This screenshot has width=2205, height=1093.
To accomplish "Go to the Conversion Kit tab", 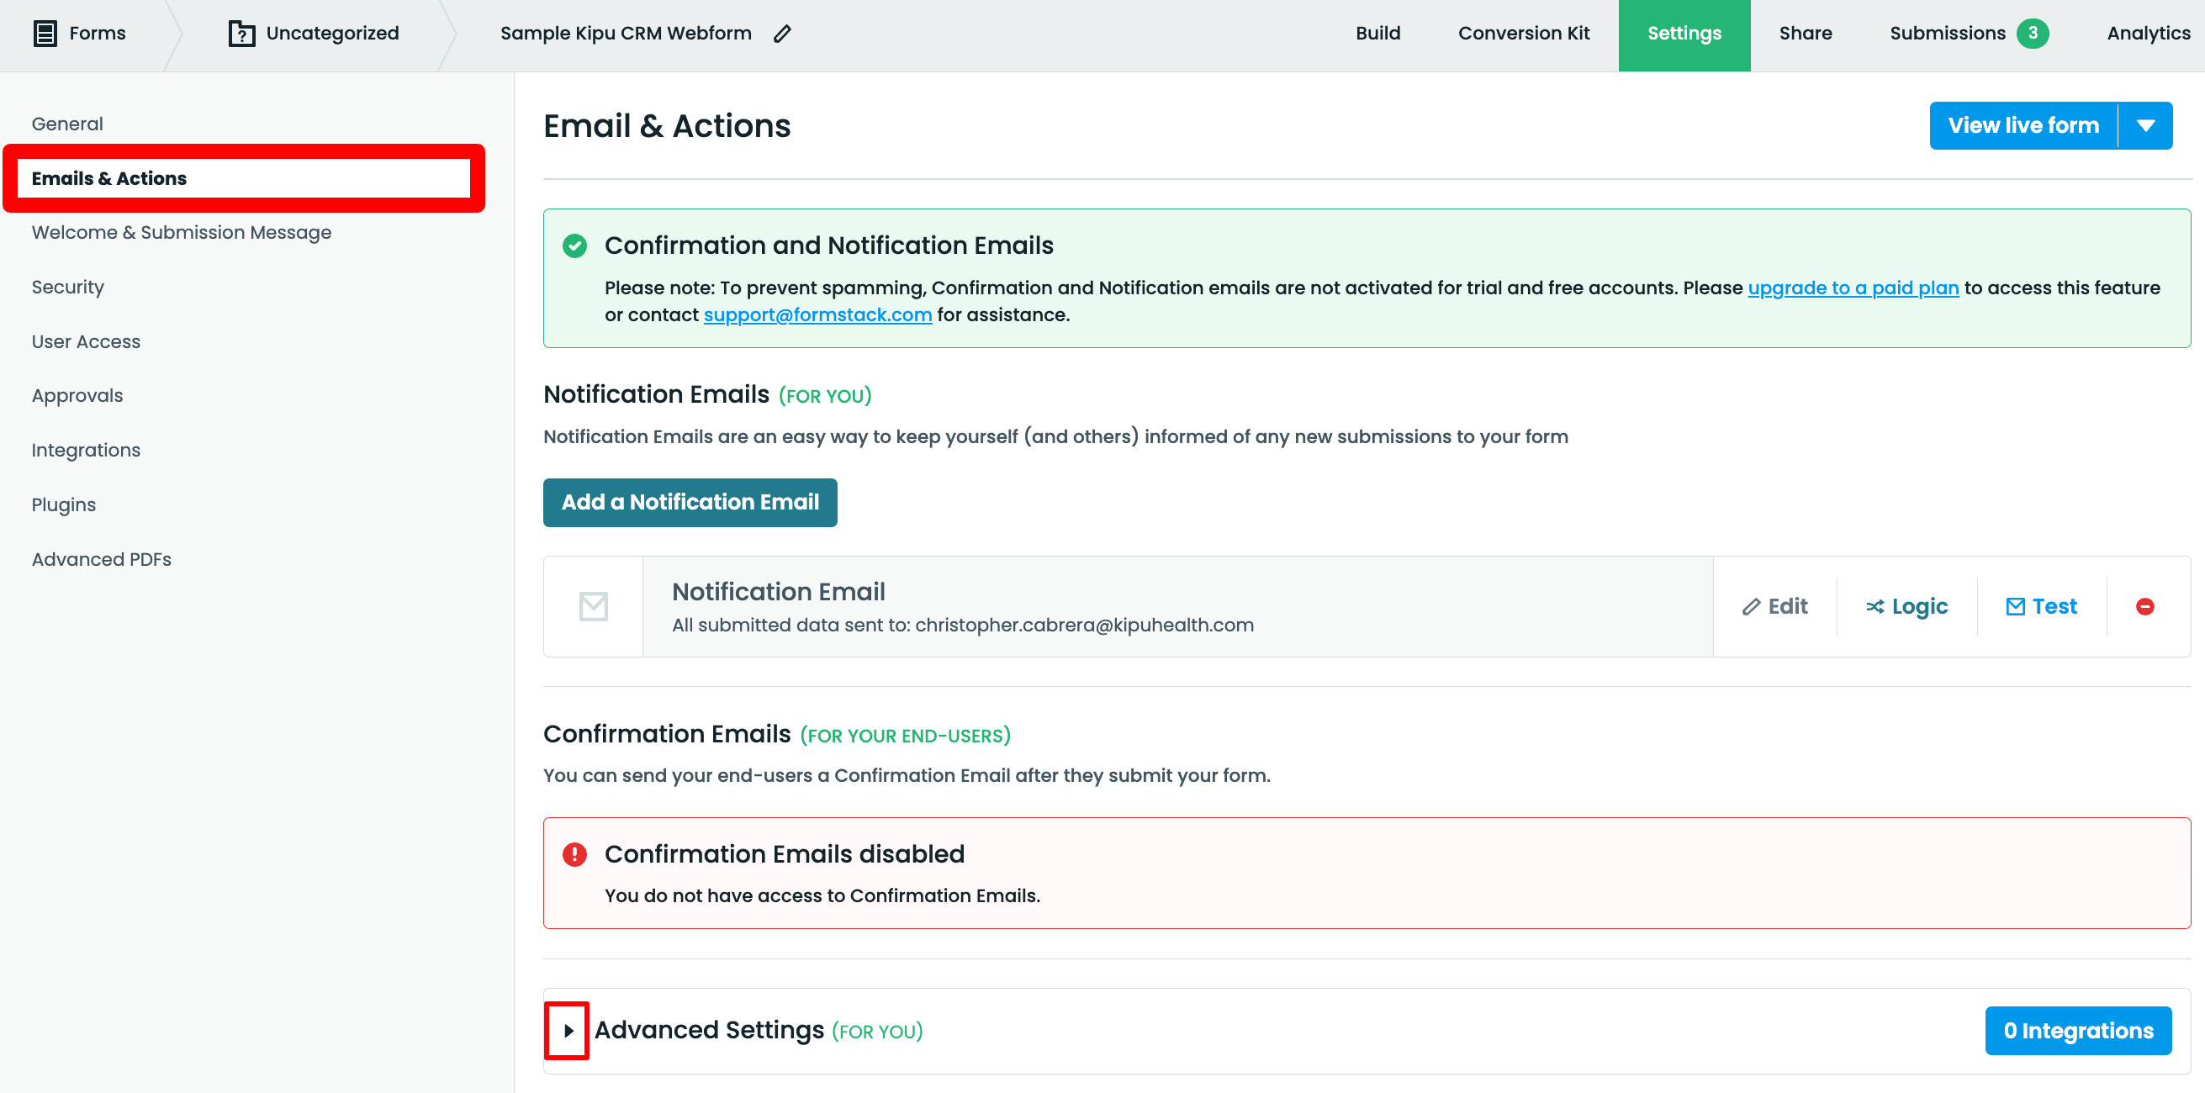I will pos(1523,34).
